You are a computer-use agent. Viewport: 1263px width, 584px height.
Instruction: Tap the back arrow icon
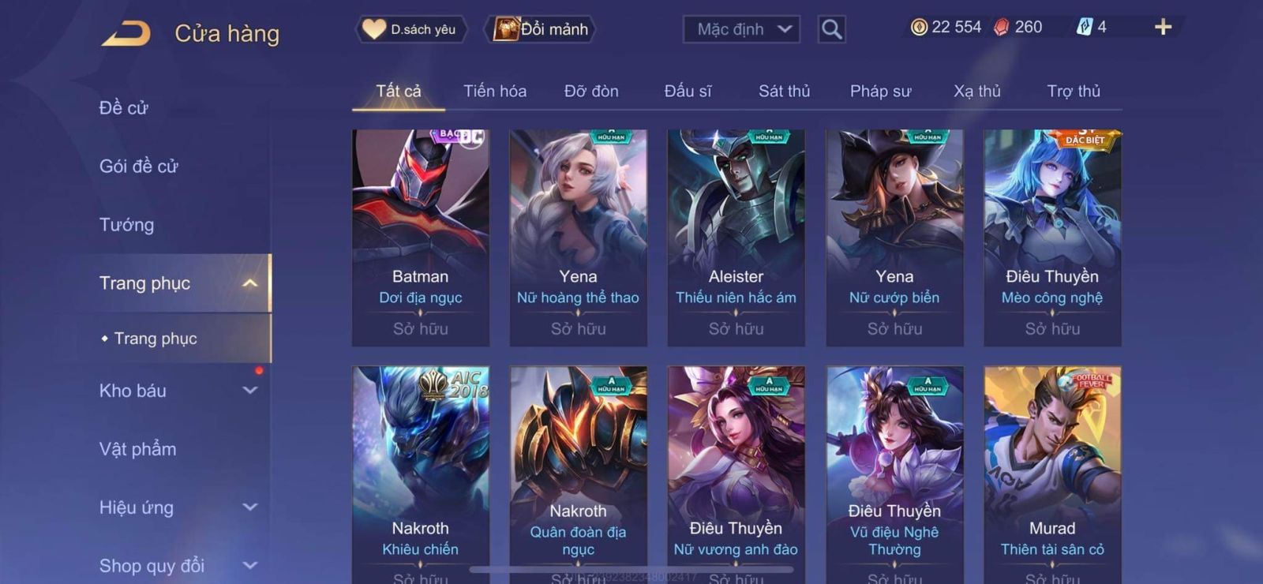click(x=126, y=34)
